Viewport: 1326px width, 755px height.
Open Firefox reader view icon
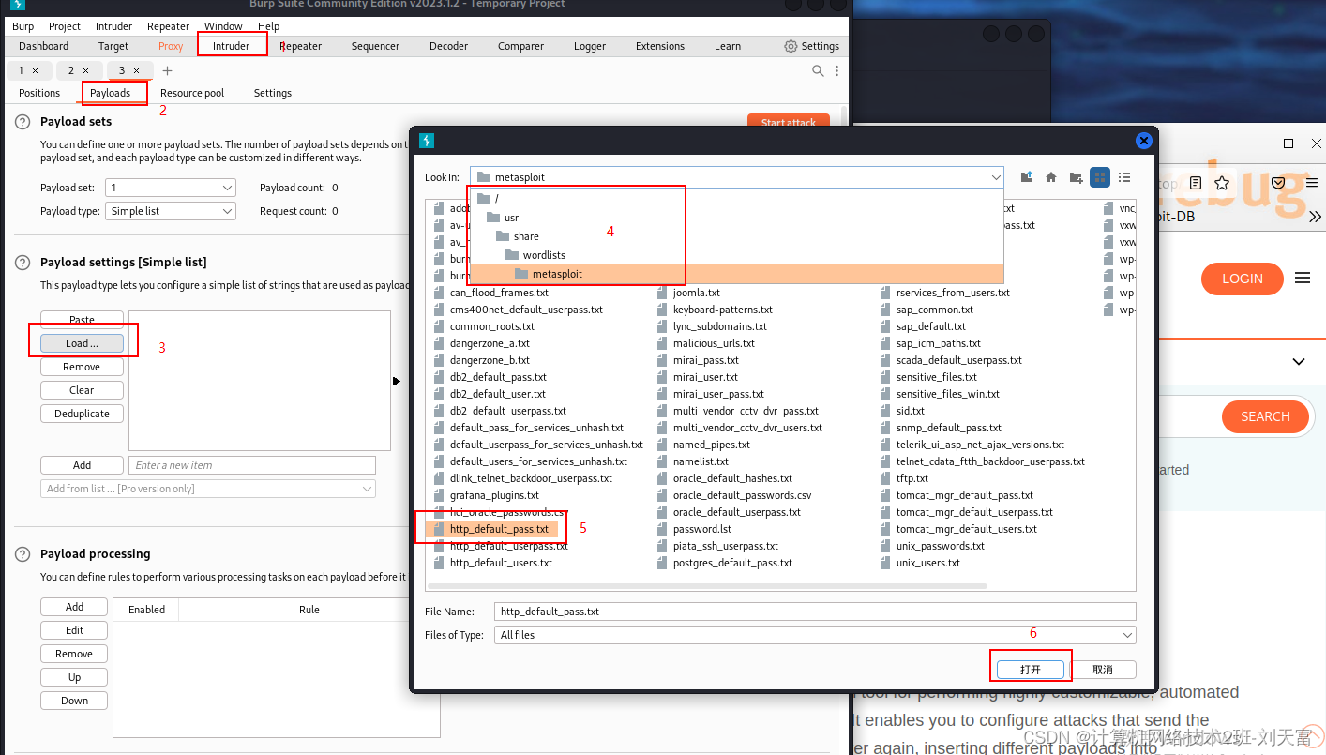1196,183
